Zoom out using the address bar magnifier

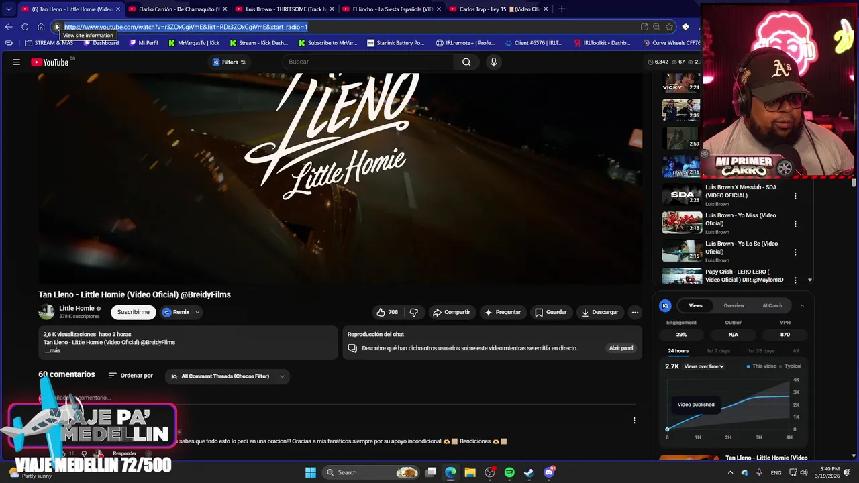(656, 27)
